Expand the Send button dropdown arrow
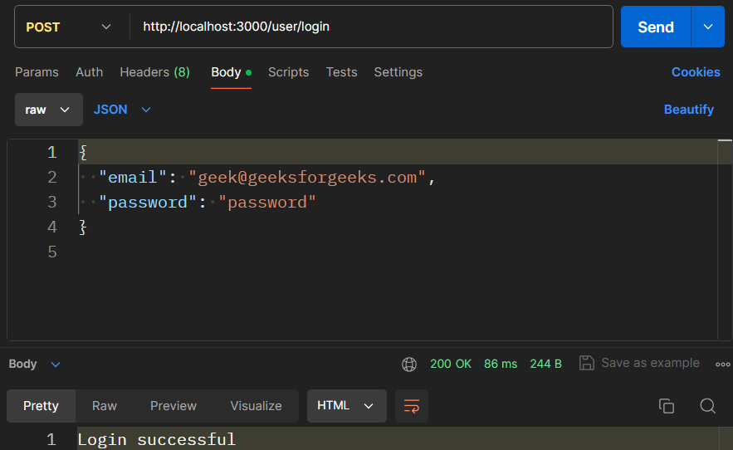This screenshot has height=450, width=733. (708, 27)
